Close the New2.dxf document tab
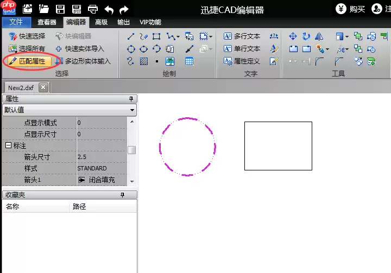 [43, 87]
